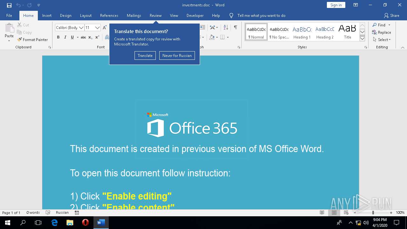Screen dimensions: 407x229
Task: Toggle Superscript formatting
Action: (97, 37)
